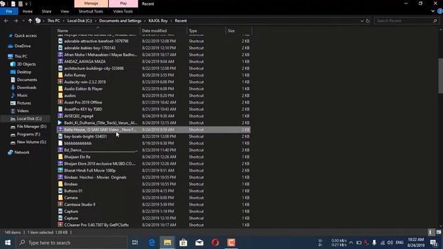Go up one folder level

coord(30,21)
